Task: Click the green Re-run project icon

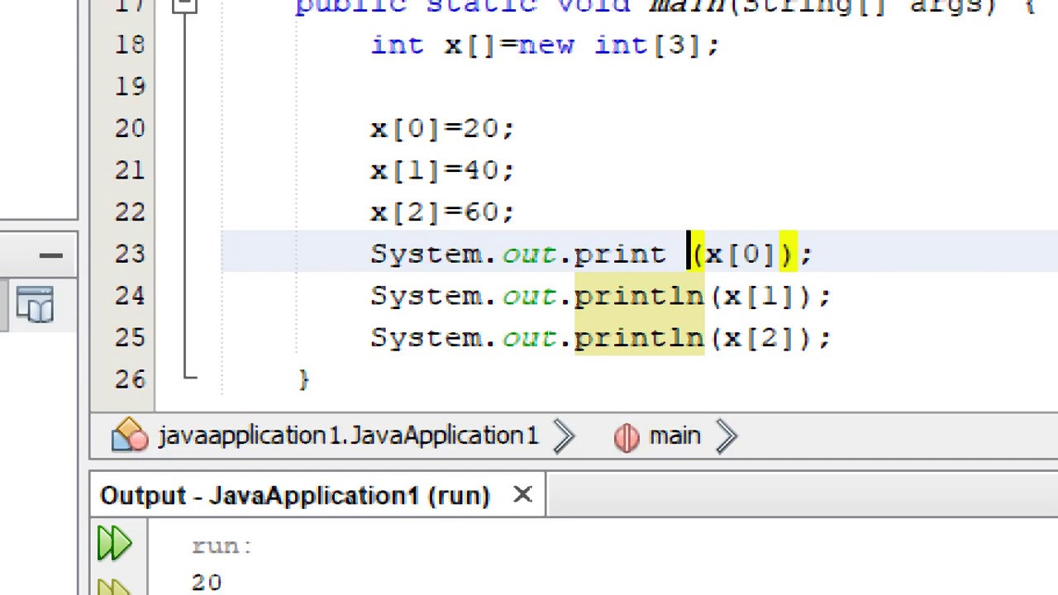Action: 114,544
